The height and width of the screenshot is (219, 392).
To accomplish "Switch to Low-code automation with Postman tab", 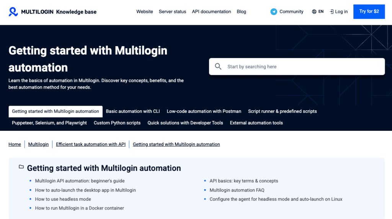I will click(x=204, y=111).
